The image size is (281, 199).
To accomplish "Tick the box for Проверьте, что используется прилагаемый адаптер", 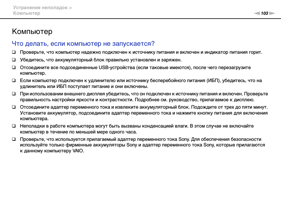I will point(14,139).
